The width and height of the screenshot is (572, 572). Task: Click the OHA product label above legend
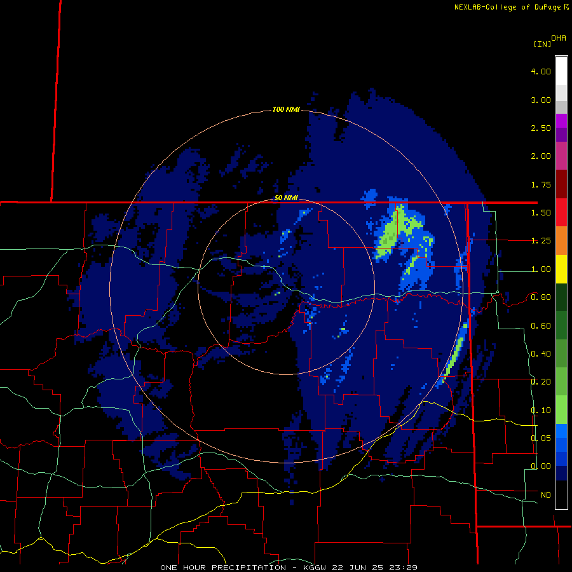pyautogui.click(x=559, y=38)
